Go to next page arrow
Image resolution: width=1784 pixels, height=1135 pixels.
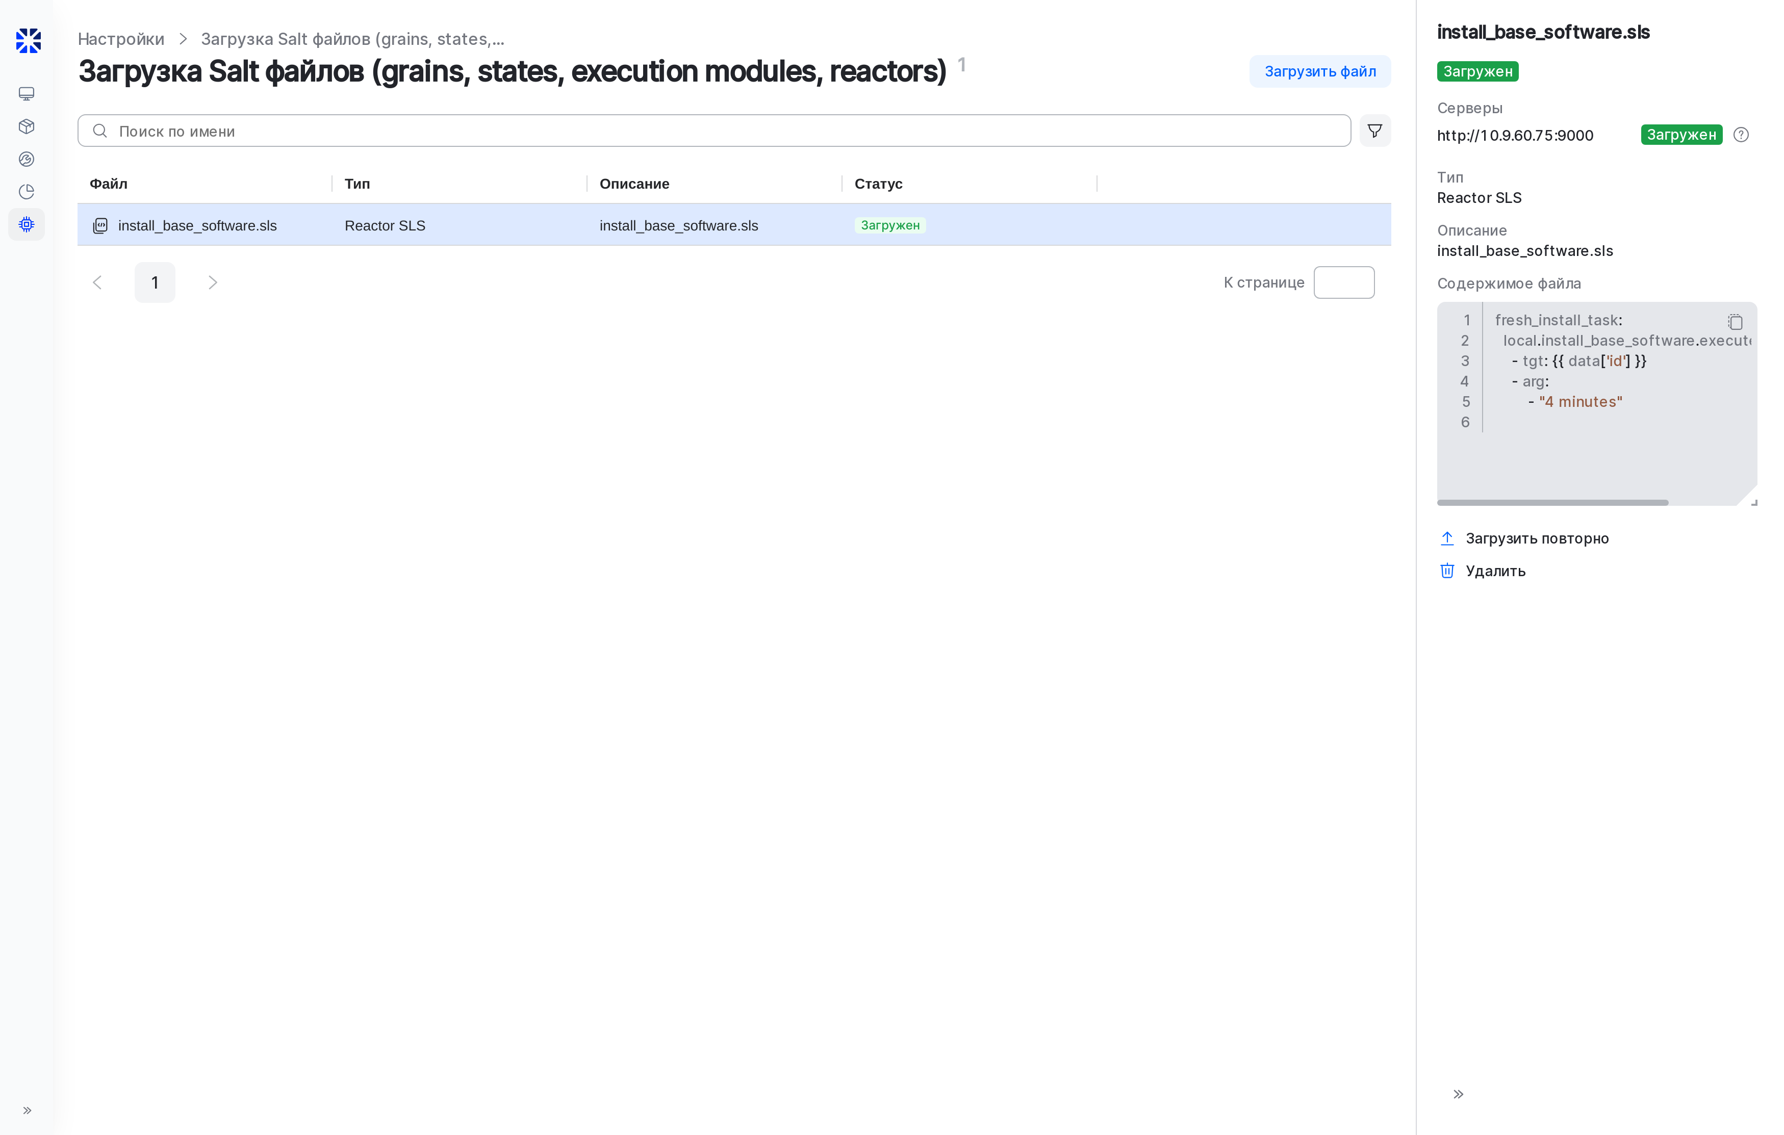point(213,282)
